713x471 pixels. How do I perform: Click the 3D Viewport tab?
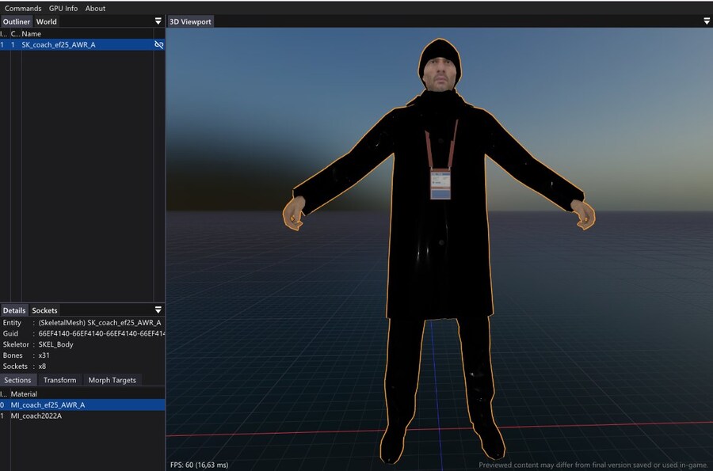(x=191, y=21)
